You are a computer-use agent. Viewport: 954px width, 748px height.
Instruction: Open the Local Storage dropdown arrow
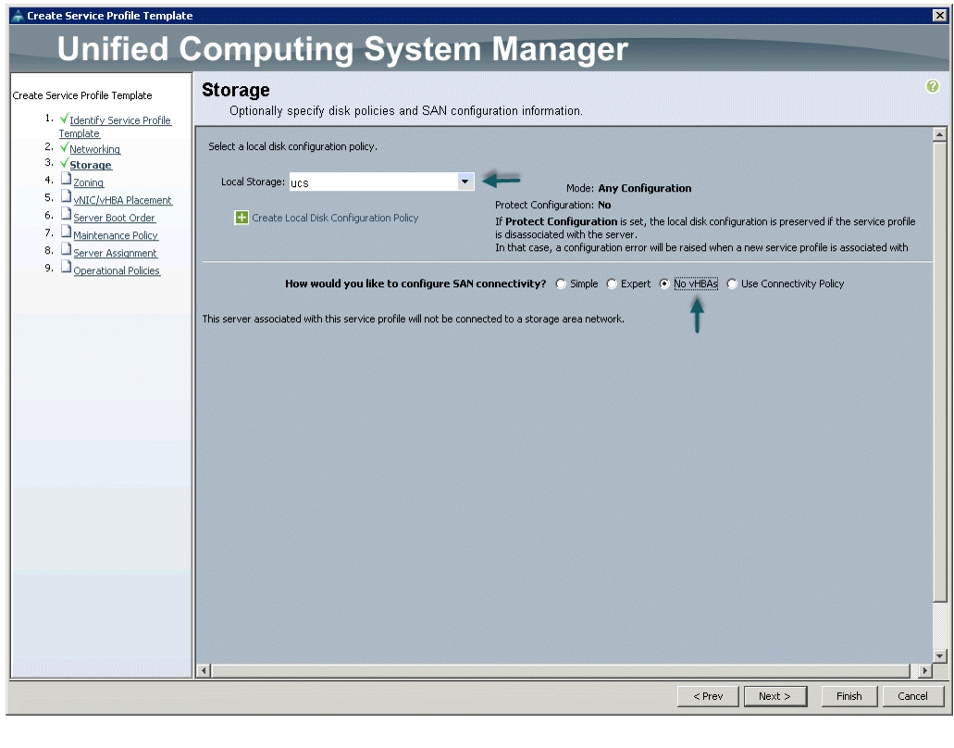[x=465, y=181]
